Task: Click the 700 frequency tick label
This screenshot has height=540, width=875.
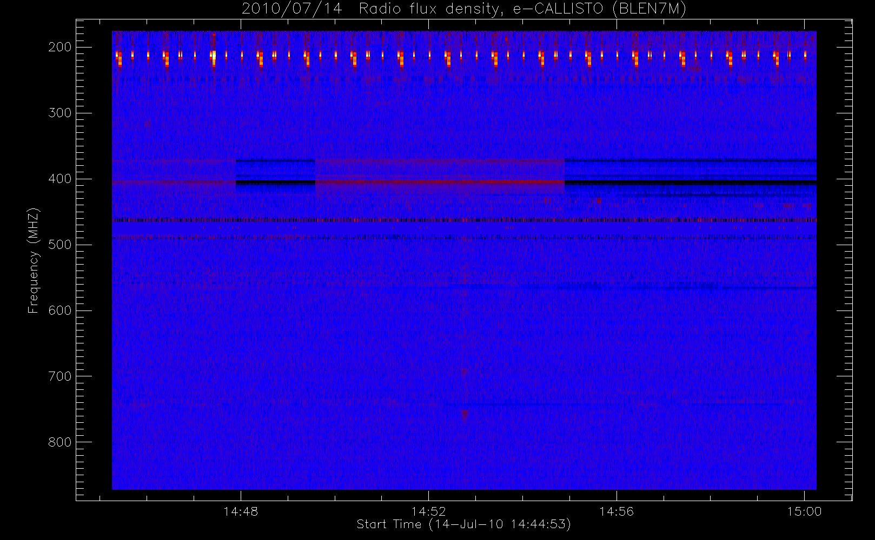Action: pos(60,376)
